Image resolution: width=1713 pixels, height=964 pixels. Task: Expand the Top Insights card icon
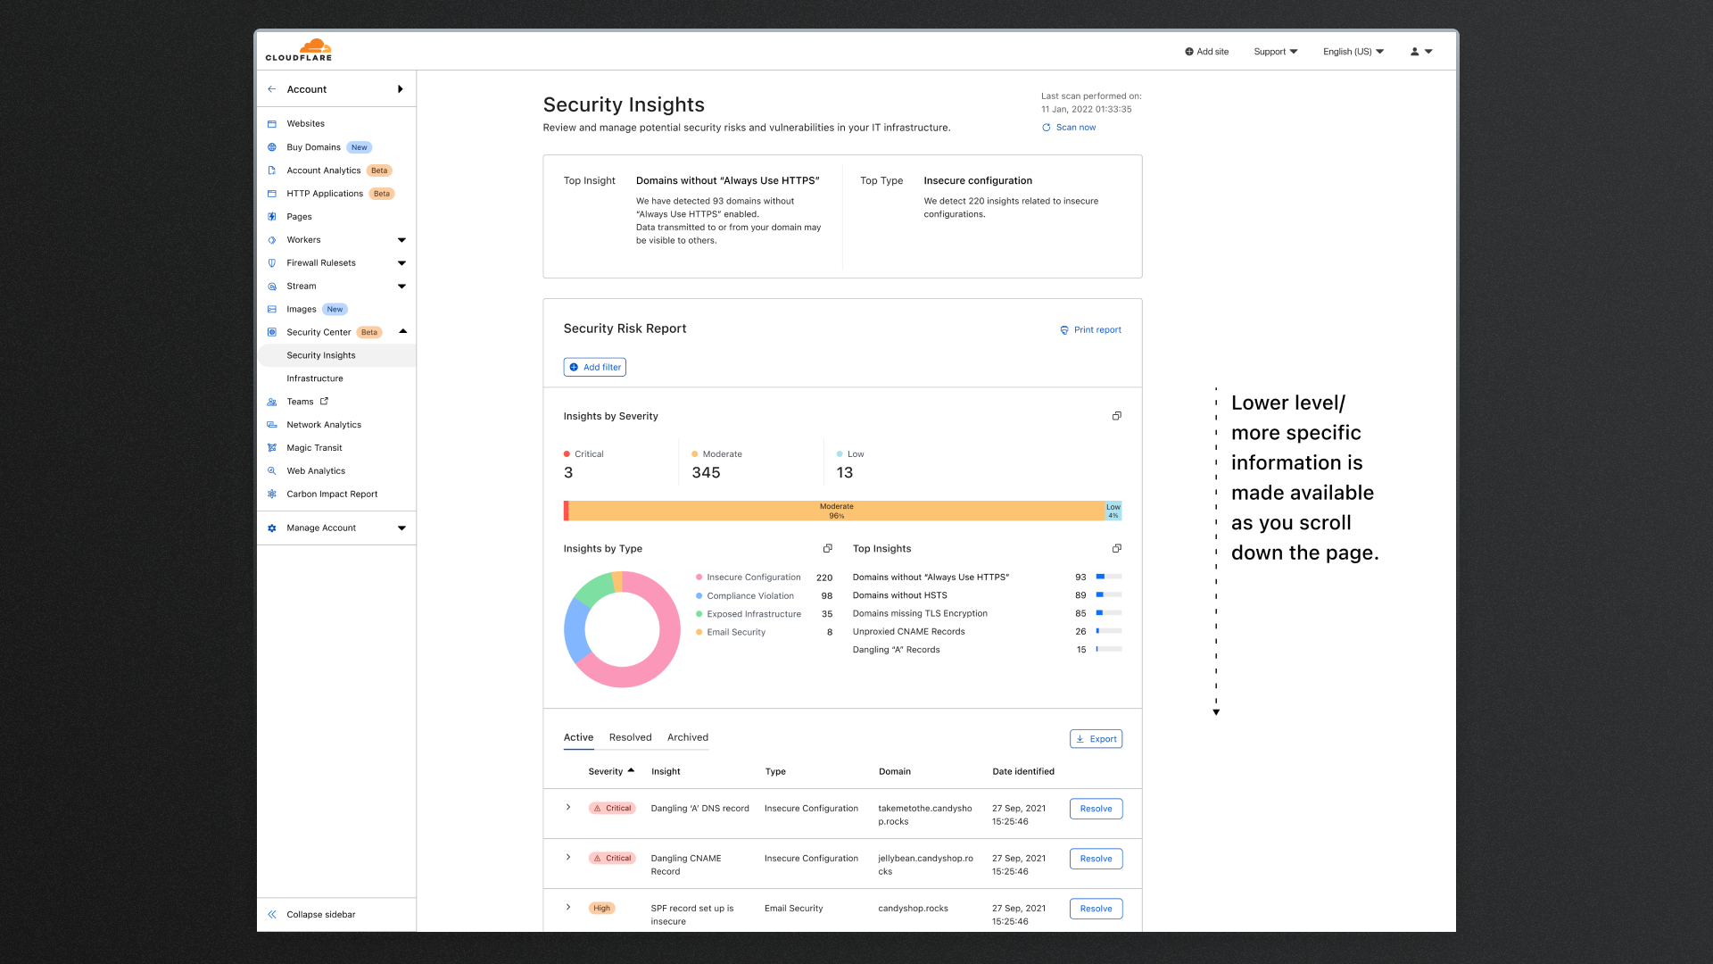coord(1116,548)
